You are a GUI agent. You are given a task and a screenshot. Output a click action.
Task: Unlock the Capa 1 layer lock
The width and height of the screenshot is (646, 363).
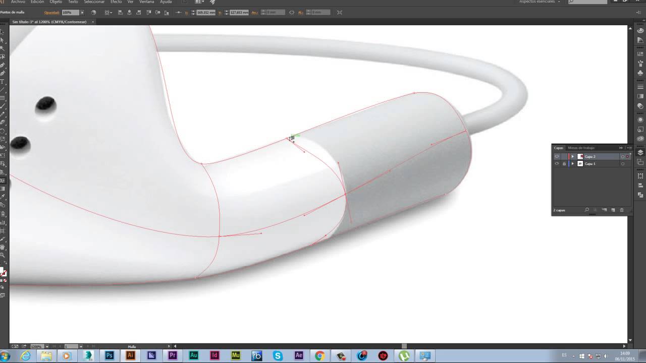tap(564, 164)
